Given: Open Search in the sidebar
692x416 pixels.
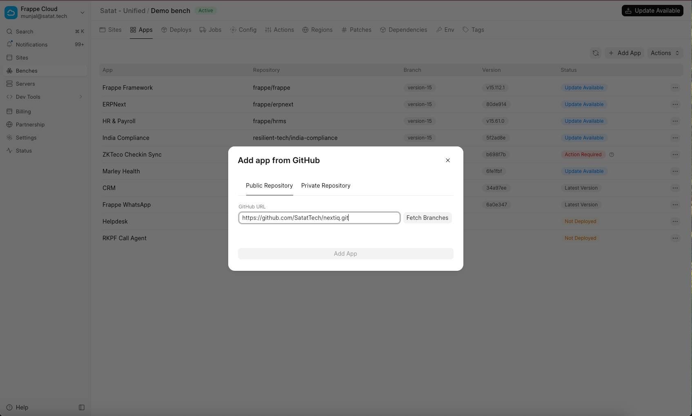Looking at the screenshot, I should [45, 31].
